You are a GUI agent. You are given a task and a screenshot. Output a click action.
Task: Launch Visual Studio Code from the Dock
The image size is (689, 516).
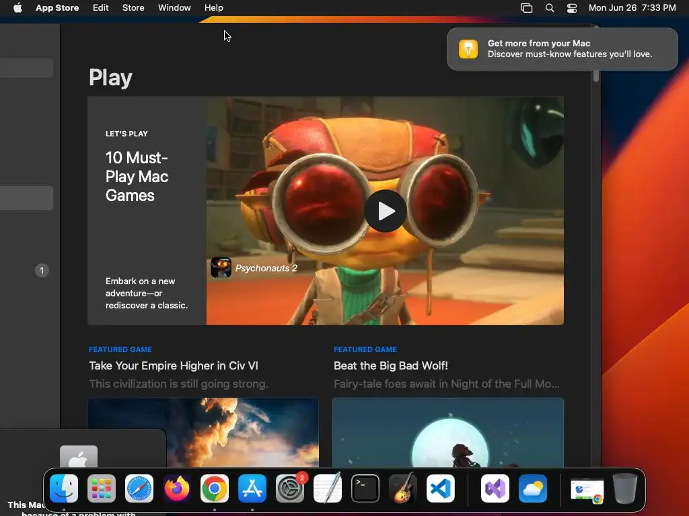coord(441,488)
